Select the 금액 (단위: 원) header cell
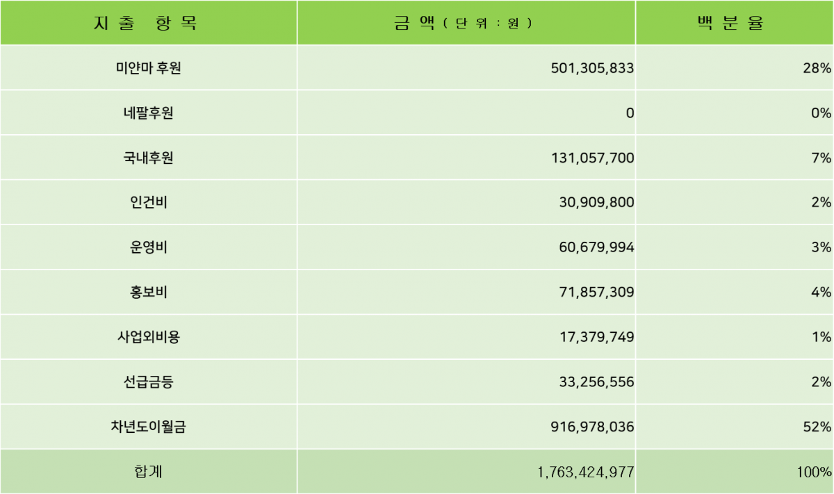 [466, 22]
